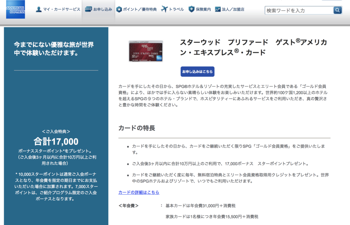Screen dimensions: 350x225
Task: Click the intro paragraph starting カードを手にしたその日から、SPG®
Action: point(223,96)
